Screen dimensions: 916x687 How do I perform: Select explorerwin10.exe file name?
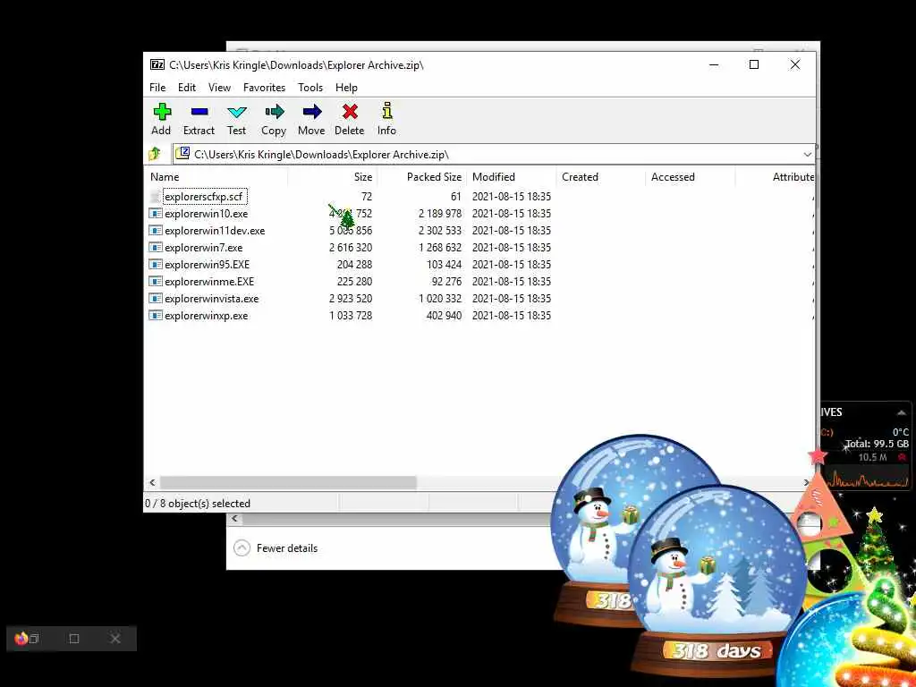pos(207,214)
